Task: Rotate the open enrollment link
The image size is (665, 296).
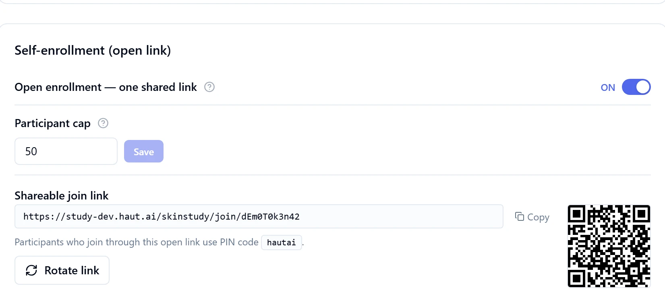Action: tap(62, 270)
